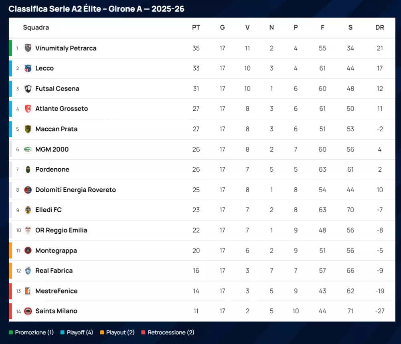Click the Futsal Cesena crest icon
Image resolution: width=401 pixels, height=344 pixels.
pyautogui.click(x=28, y=89)
